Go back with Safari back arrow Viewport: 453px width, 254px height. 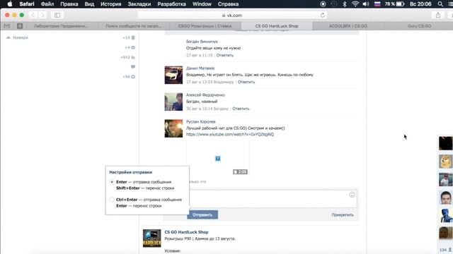pos(33,15)
